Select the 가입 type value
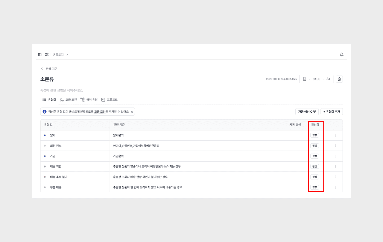The image size is (383, 242). [x=53, y=156]
